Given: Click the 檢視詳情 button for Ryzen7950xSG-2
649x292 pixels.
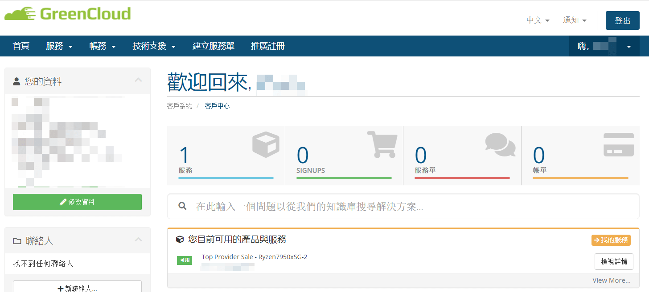Looking at the screenshot, I should [614, 261].
